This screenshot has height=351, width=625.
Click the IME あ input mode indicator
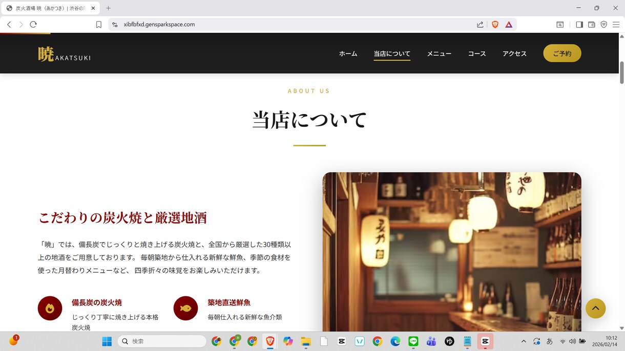pyautogui.click(x=550, y=341)
